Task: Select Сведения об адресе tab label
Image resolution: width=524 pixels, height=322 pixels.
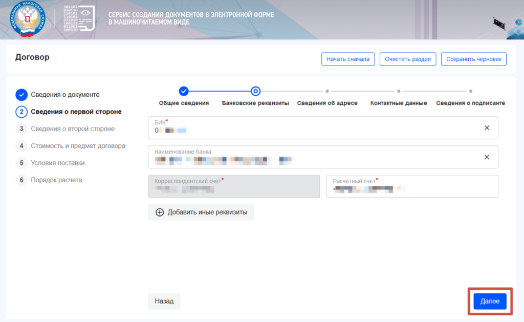Action: coord(327,103)
